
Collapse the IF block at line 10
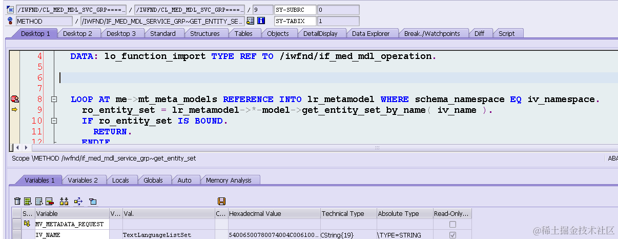[53, 121]
